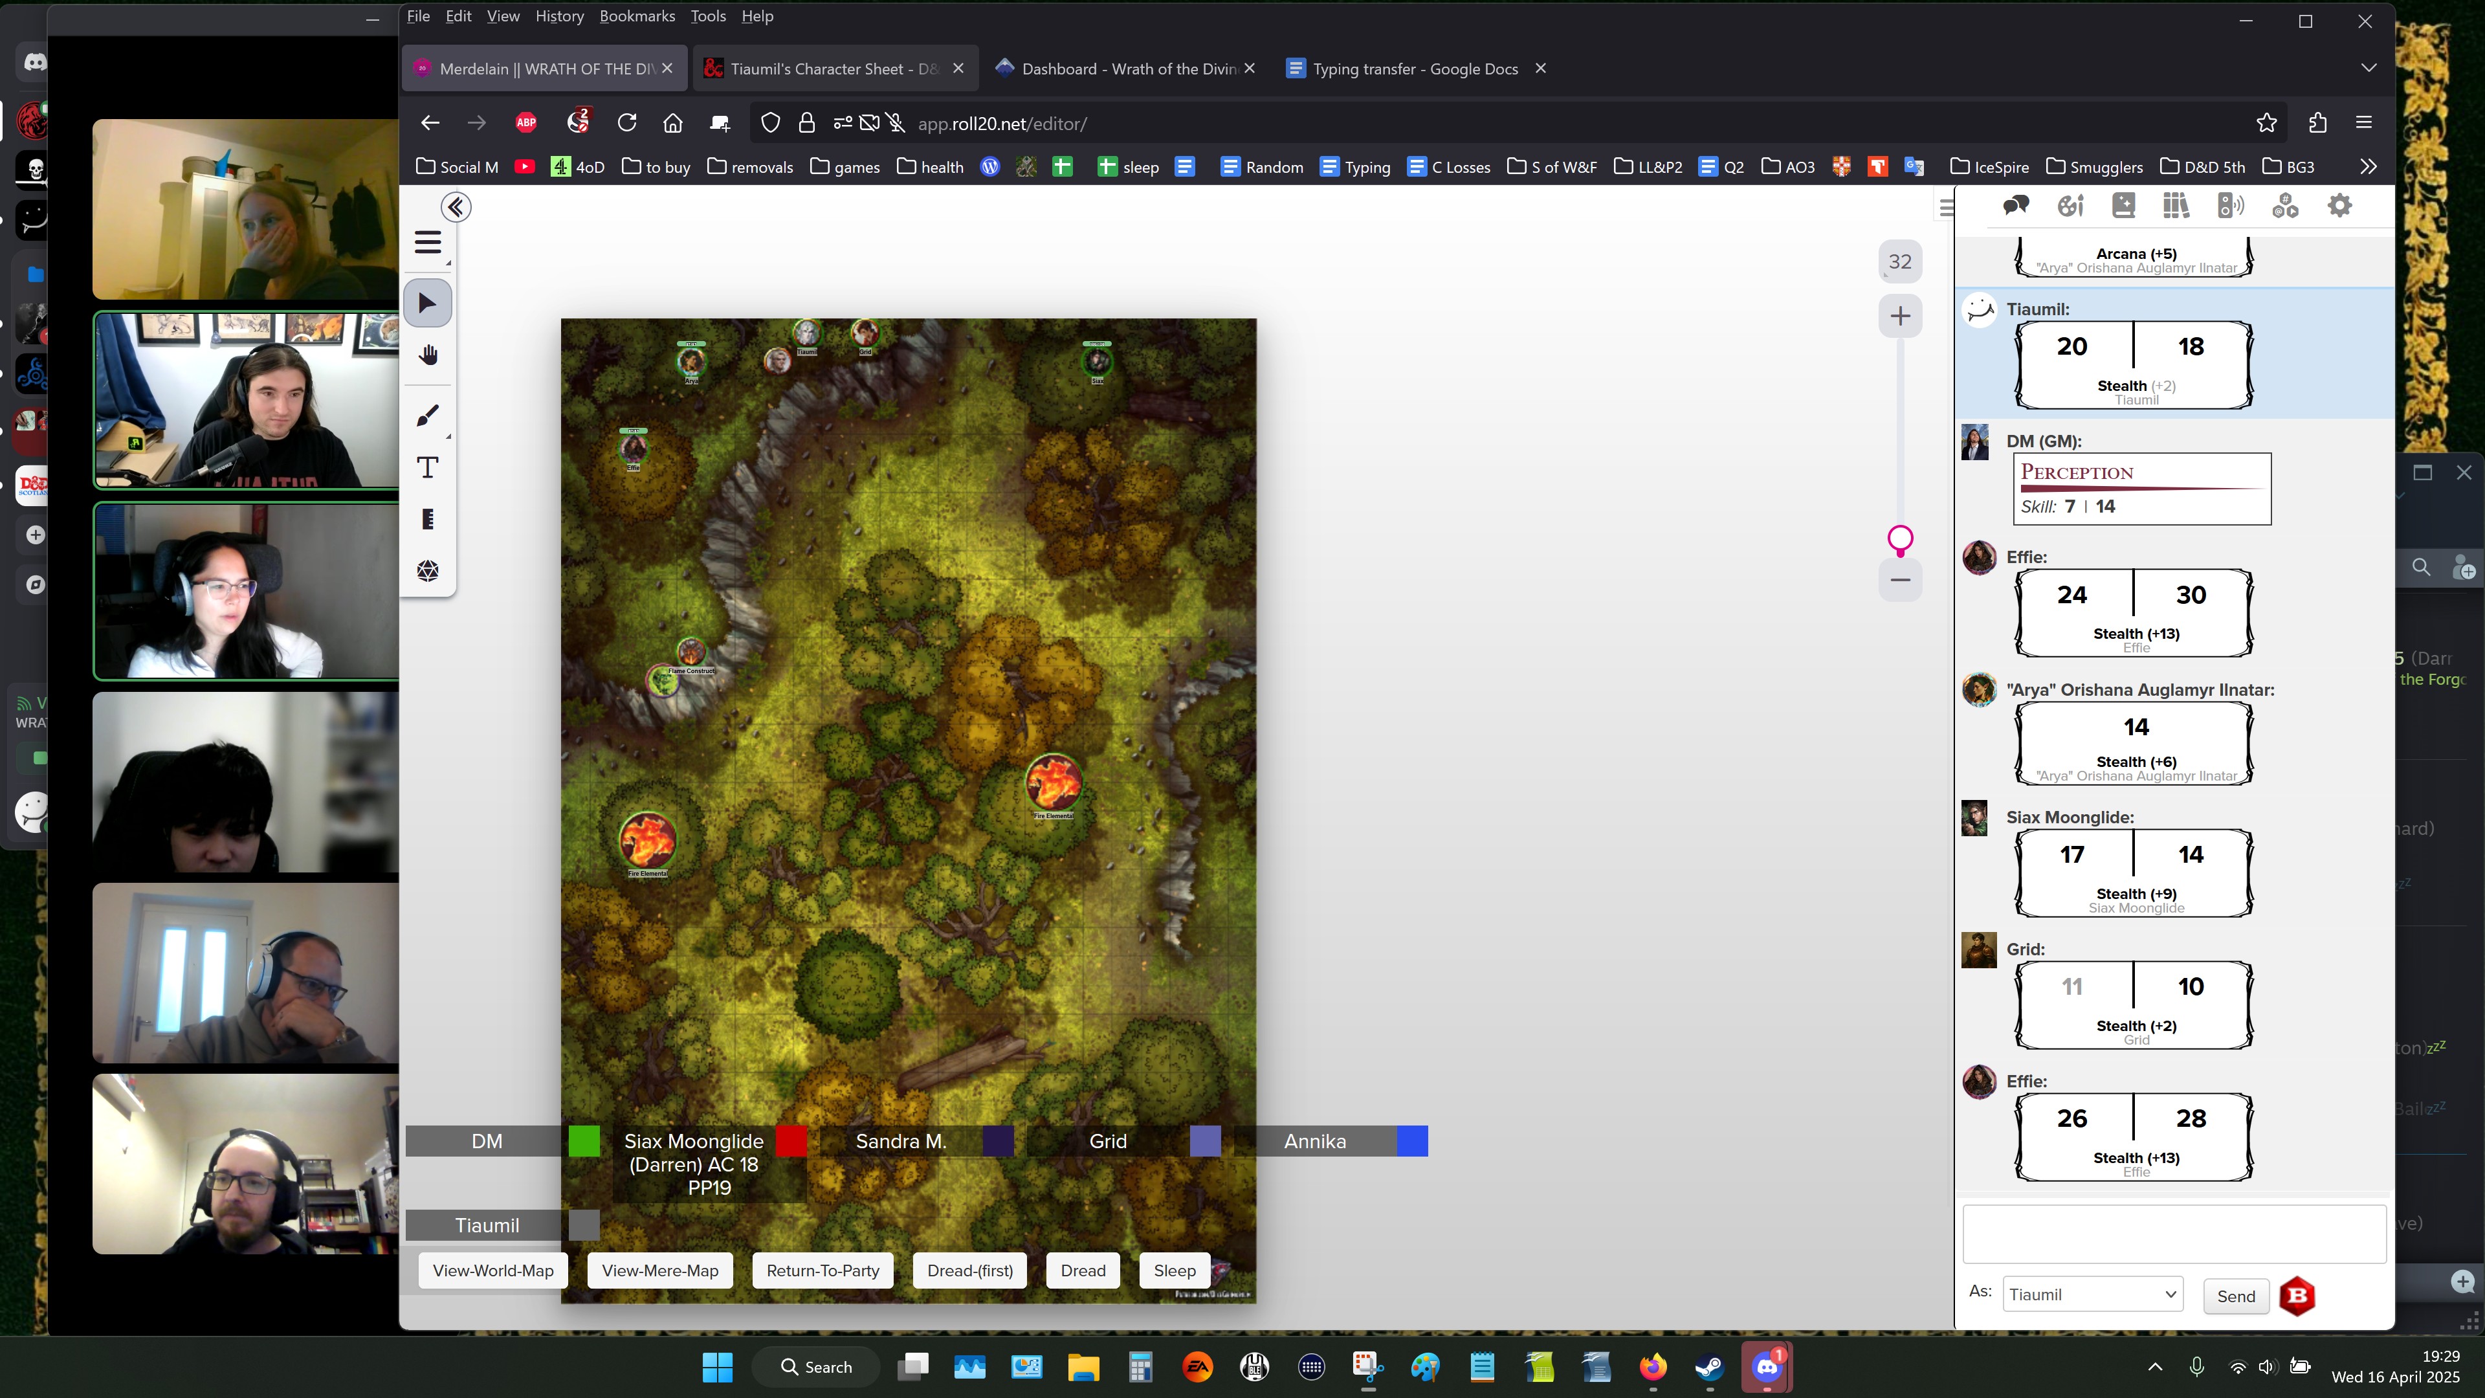Open the list all tabs dropdown
This screenshot has width=2485, height=1398.
coord(2369,69)
